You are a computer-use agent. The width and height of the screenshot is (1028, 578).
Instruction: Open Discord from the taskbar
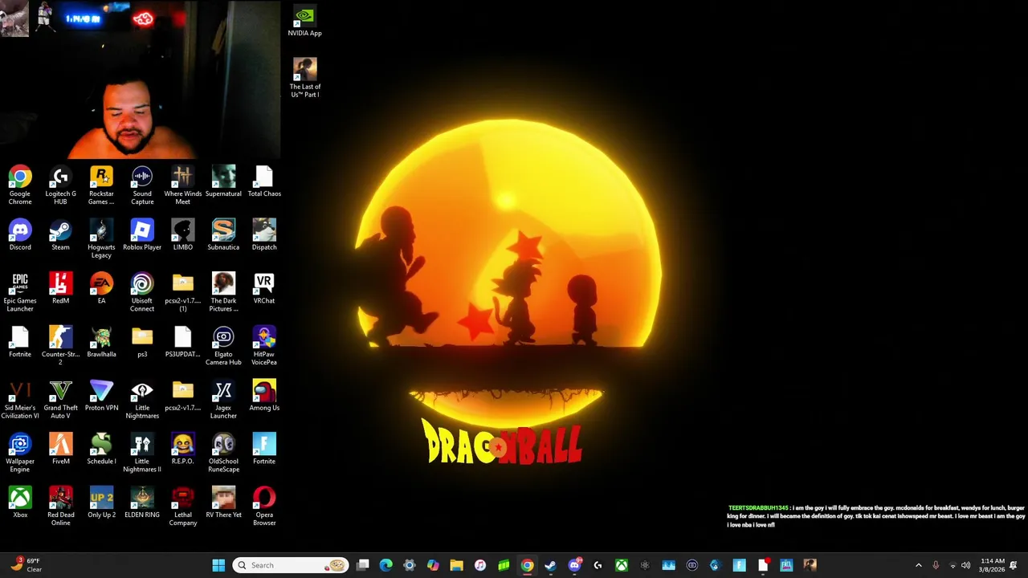pyautogui.click(x=574, y=565)
